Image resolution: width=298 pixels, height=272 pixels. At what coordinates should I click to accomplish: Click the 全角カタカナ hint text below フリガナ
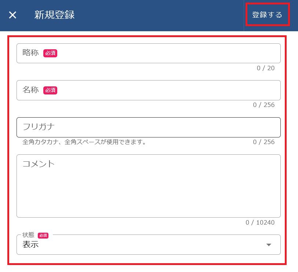pos(84,142)
